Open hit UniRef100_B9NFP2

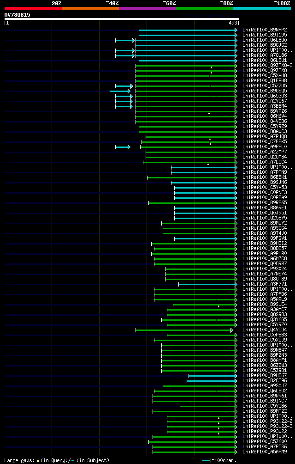click(265, 30)
